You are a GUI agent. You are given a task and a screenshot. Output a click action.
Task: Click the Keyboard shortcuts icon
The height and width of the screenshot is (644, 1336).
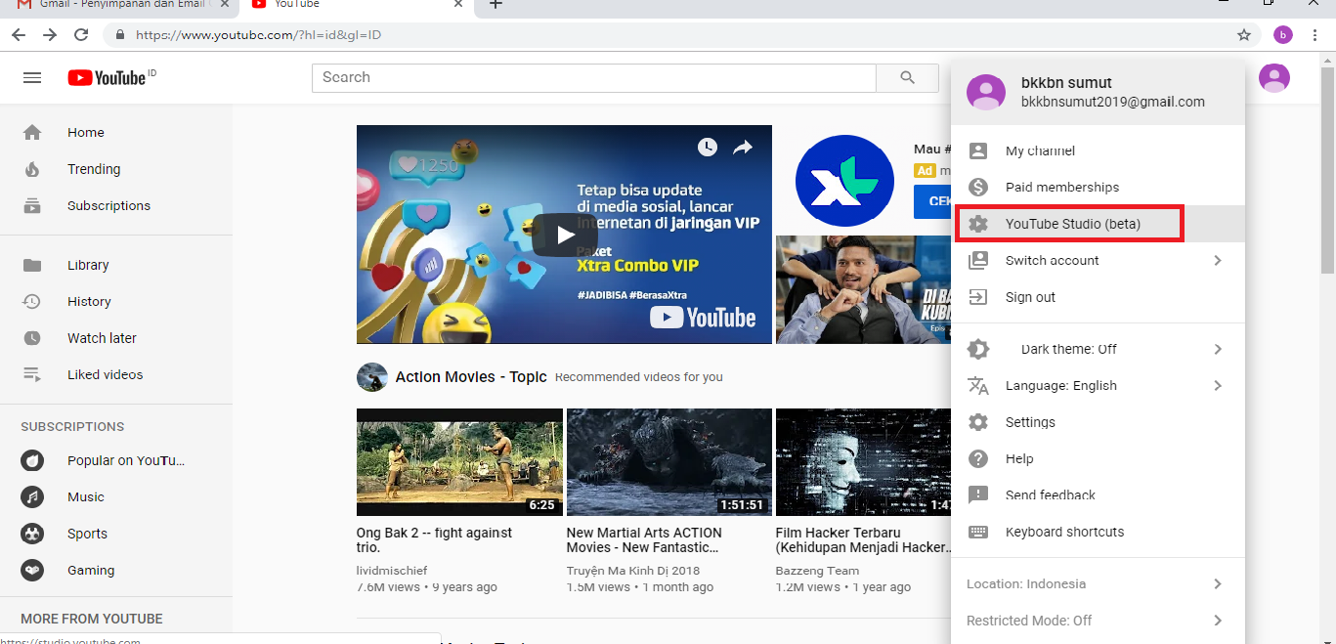click(977, 532)
